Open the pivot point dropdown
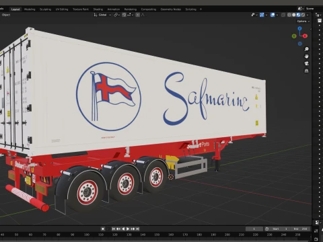Viewport: 323px width, 242px height. (x=117, y=15)
